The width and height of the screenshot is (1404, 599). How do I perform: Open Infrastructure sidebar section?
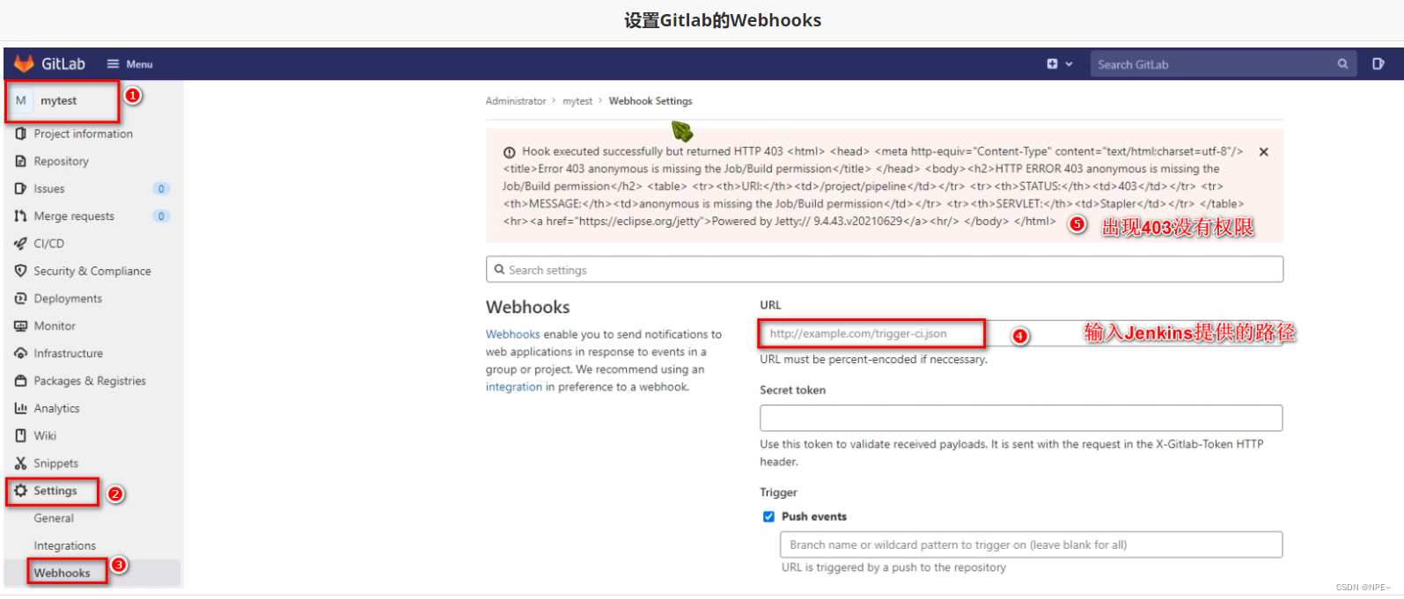point(69,353)
